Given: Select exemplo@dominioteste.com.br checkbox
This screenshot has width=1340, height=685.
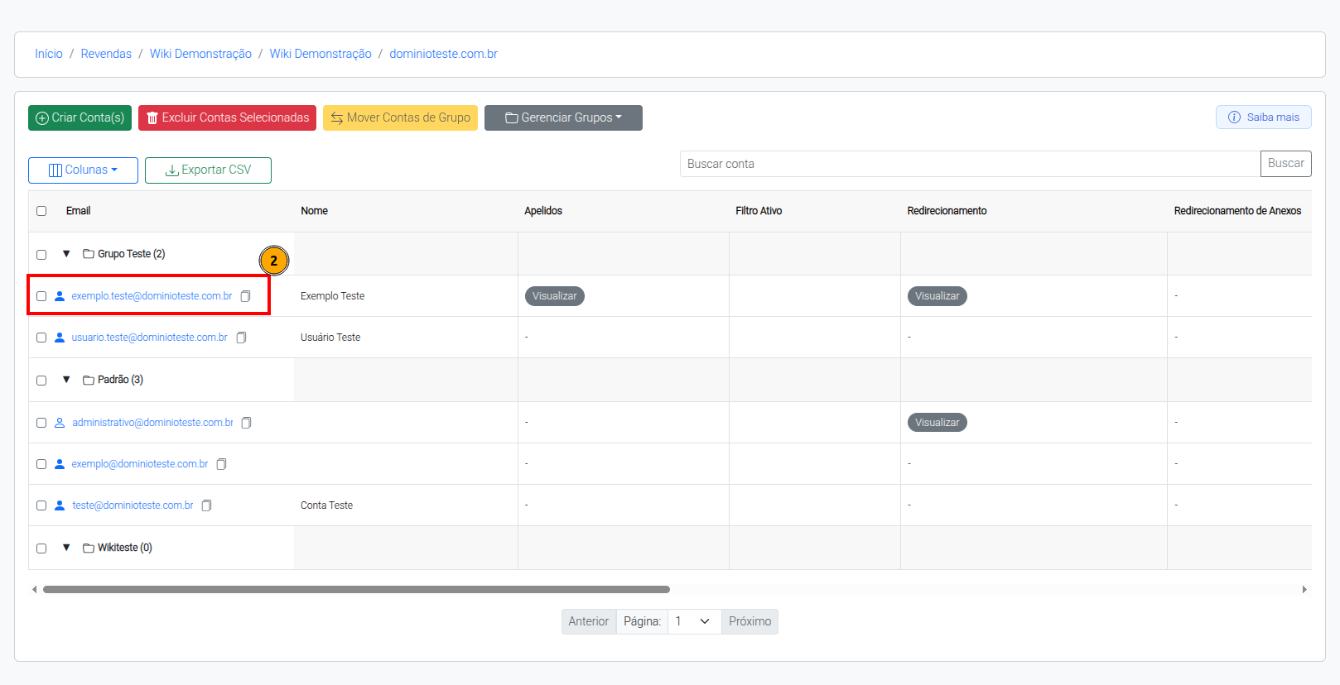Looking at the screenshot, I should tap(41, 464).
